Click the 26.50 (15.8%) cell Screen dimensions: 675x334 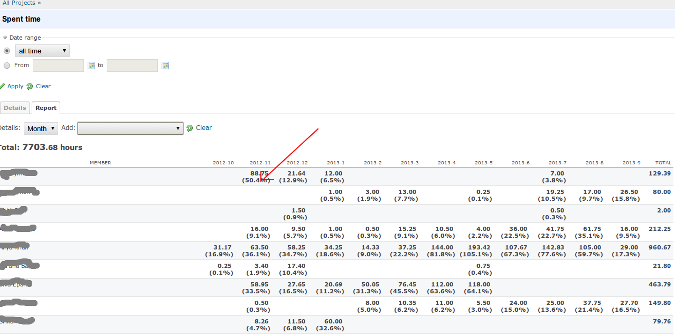click(x=625, y=195)
